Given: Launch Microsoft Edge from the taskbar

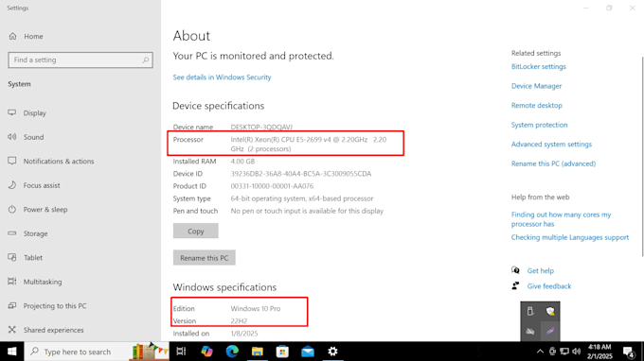Looking at the screenshot, I should coord(232,352).
